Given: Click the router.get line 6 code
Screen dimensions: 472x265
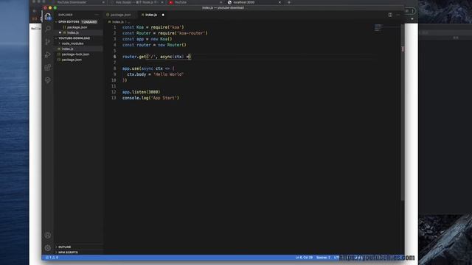Looking at the screenshot, I should pos(156,57).
